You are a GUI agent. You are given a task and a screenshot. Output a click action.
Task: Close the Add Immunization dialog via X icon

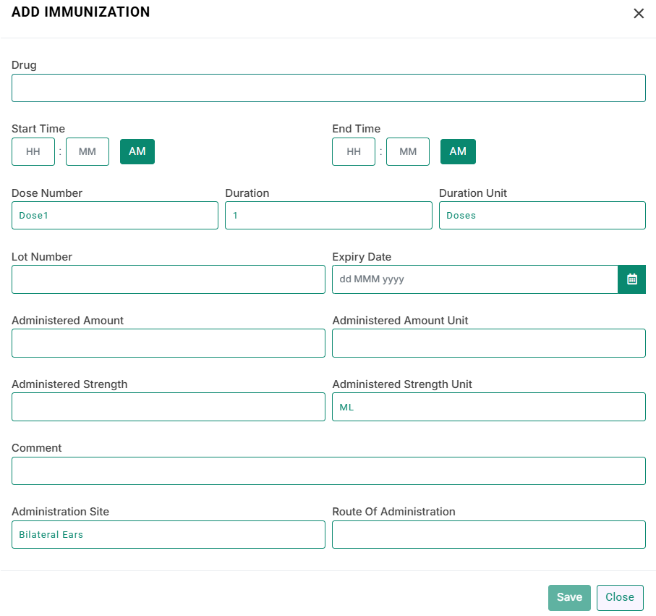[x=639, y=14]
